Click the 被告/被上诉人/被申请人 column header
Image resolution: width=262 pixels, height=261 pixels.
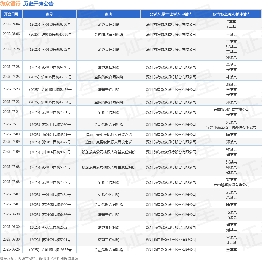coord(231,14)
